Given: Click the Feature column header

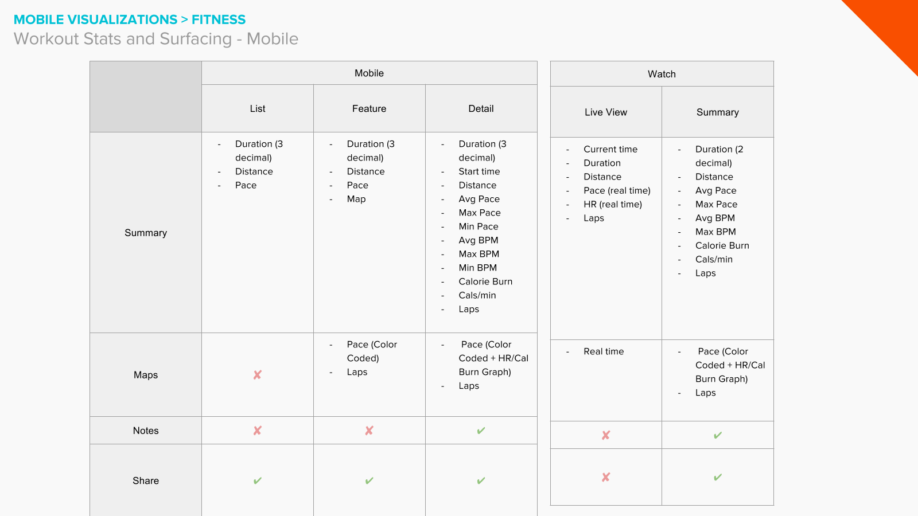Looking at the screenshot, I should point(369,108).
